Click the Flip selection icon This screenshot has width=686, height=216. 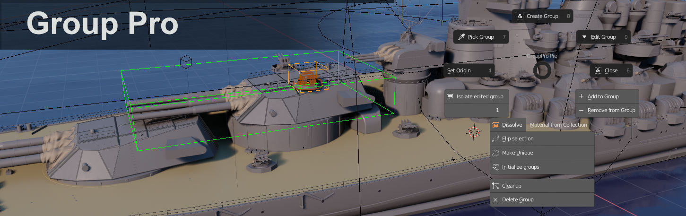(495, 138)
